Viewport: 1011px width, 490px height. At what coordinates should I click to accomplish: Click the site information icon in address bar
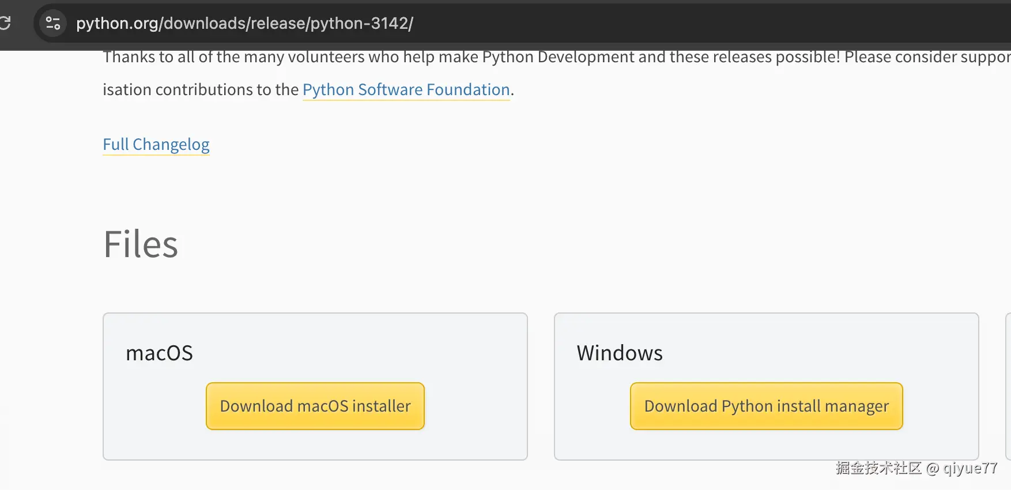pos(53,23)
